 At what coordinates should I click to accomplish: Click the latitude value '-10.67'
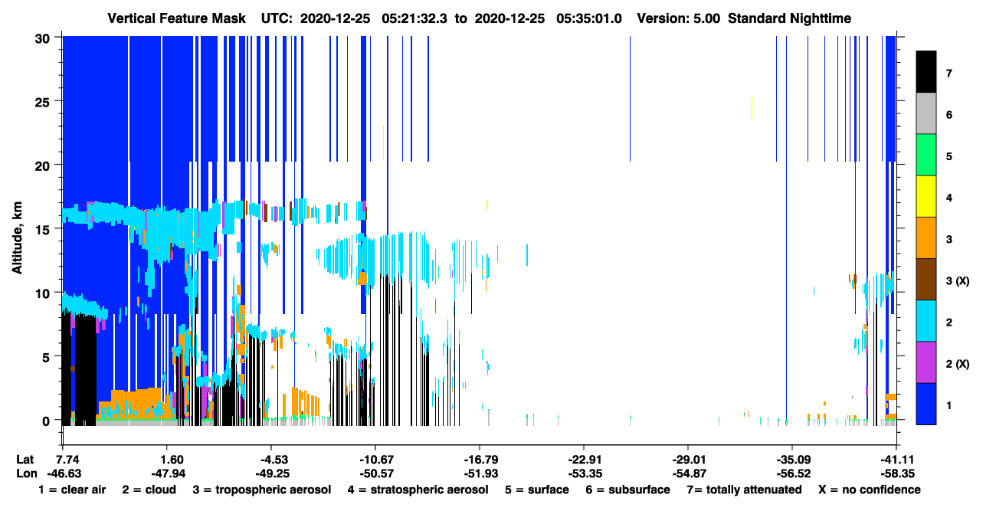tap(375, 460)
